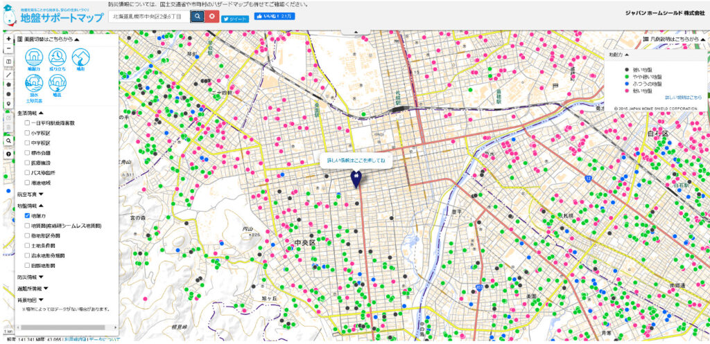Enable the 小学校区 checkbox
This screenshot has height=344, width=710.
[27, 133]
